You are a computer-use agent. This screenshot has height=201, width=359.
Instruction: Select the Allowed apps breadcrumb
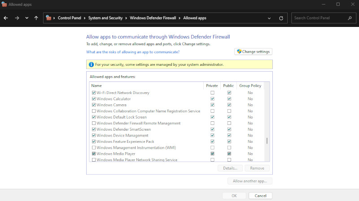point(195,18)
